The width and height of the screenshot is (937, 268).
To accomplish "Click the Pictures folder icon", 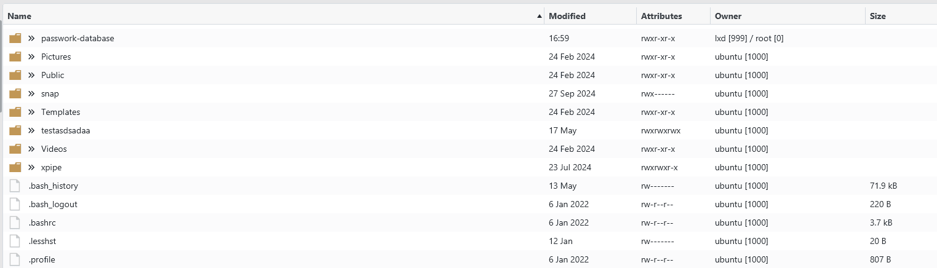I will point(15,57).
